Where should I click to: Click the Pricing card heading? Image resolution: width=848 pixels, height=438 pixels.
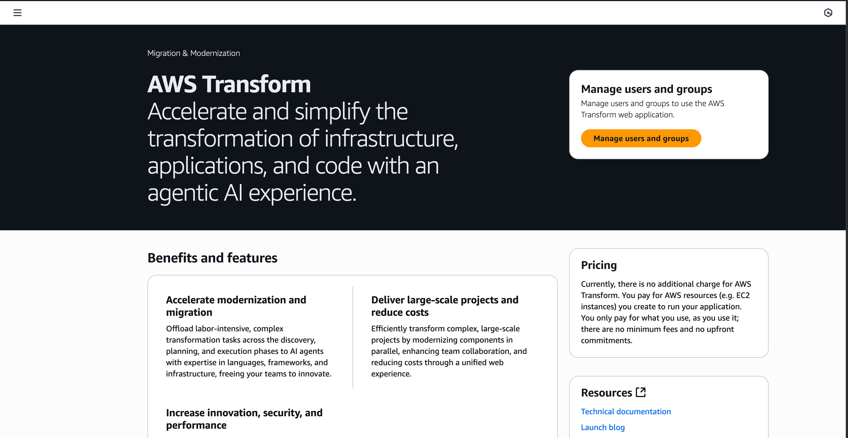point(599,265)
